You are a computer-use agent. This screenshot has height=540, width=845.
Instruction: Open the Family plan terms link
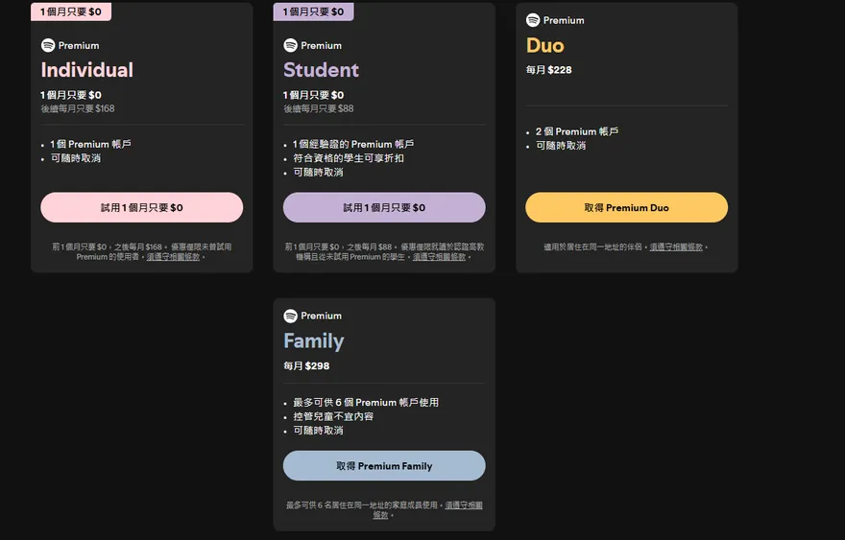click(x=464, y=505)
